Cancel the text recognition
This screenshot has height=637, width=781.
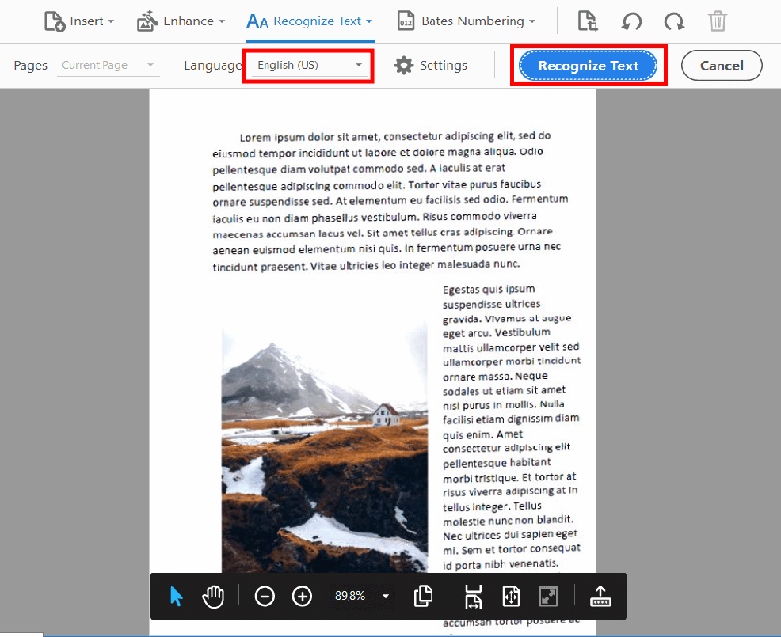(x=721, y=65)
